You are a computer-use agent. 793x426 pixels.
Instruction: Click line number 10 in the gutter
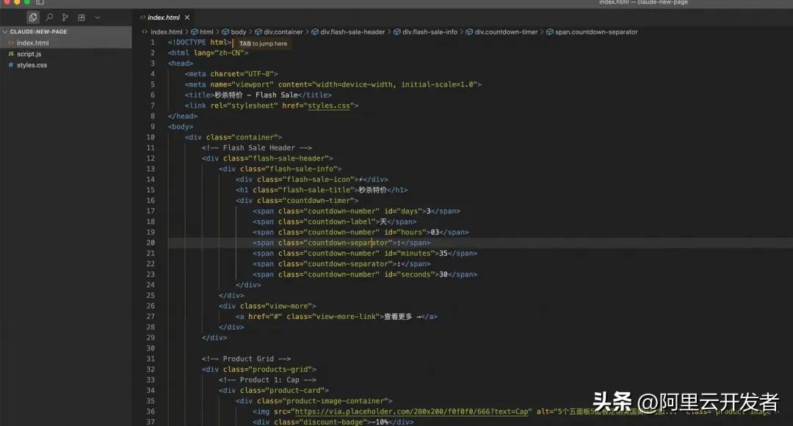(151, 137)
